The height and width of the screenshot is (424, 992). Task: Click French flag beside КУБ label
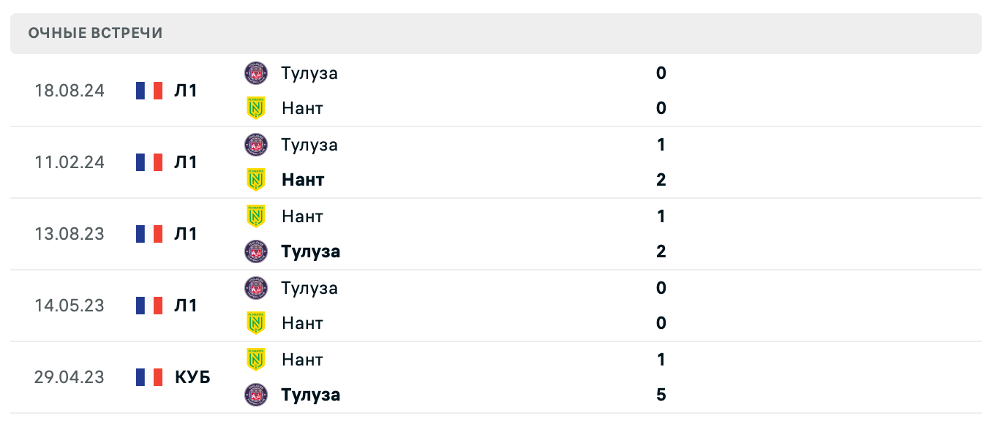point(149,377)
